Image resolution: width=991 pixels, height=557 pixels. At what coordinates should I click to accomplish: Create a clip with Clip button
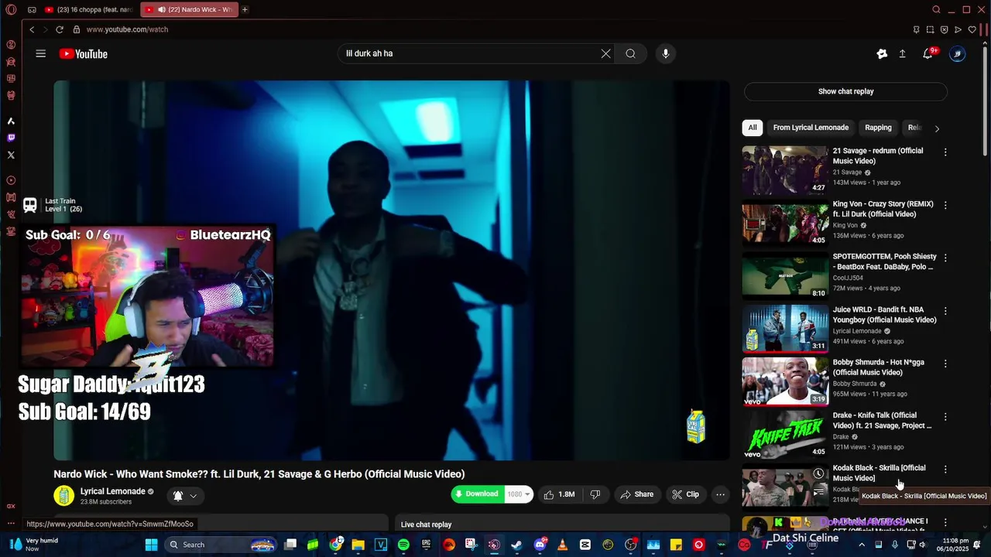[685, 494]
